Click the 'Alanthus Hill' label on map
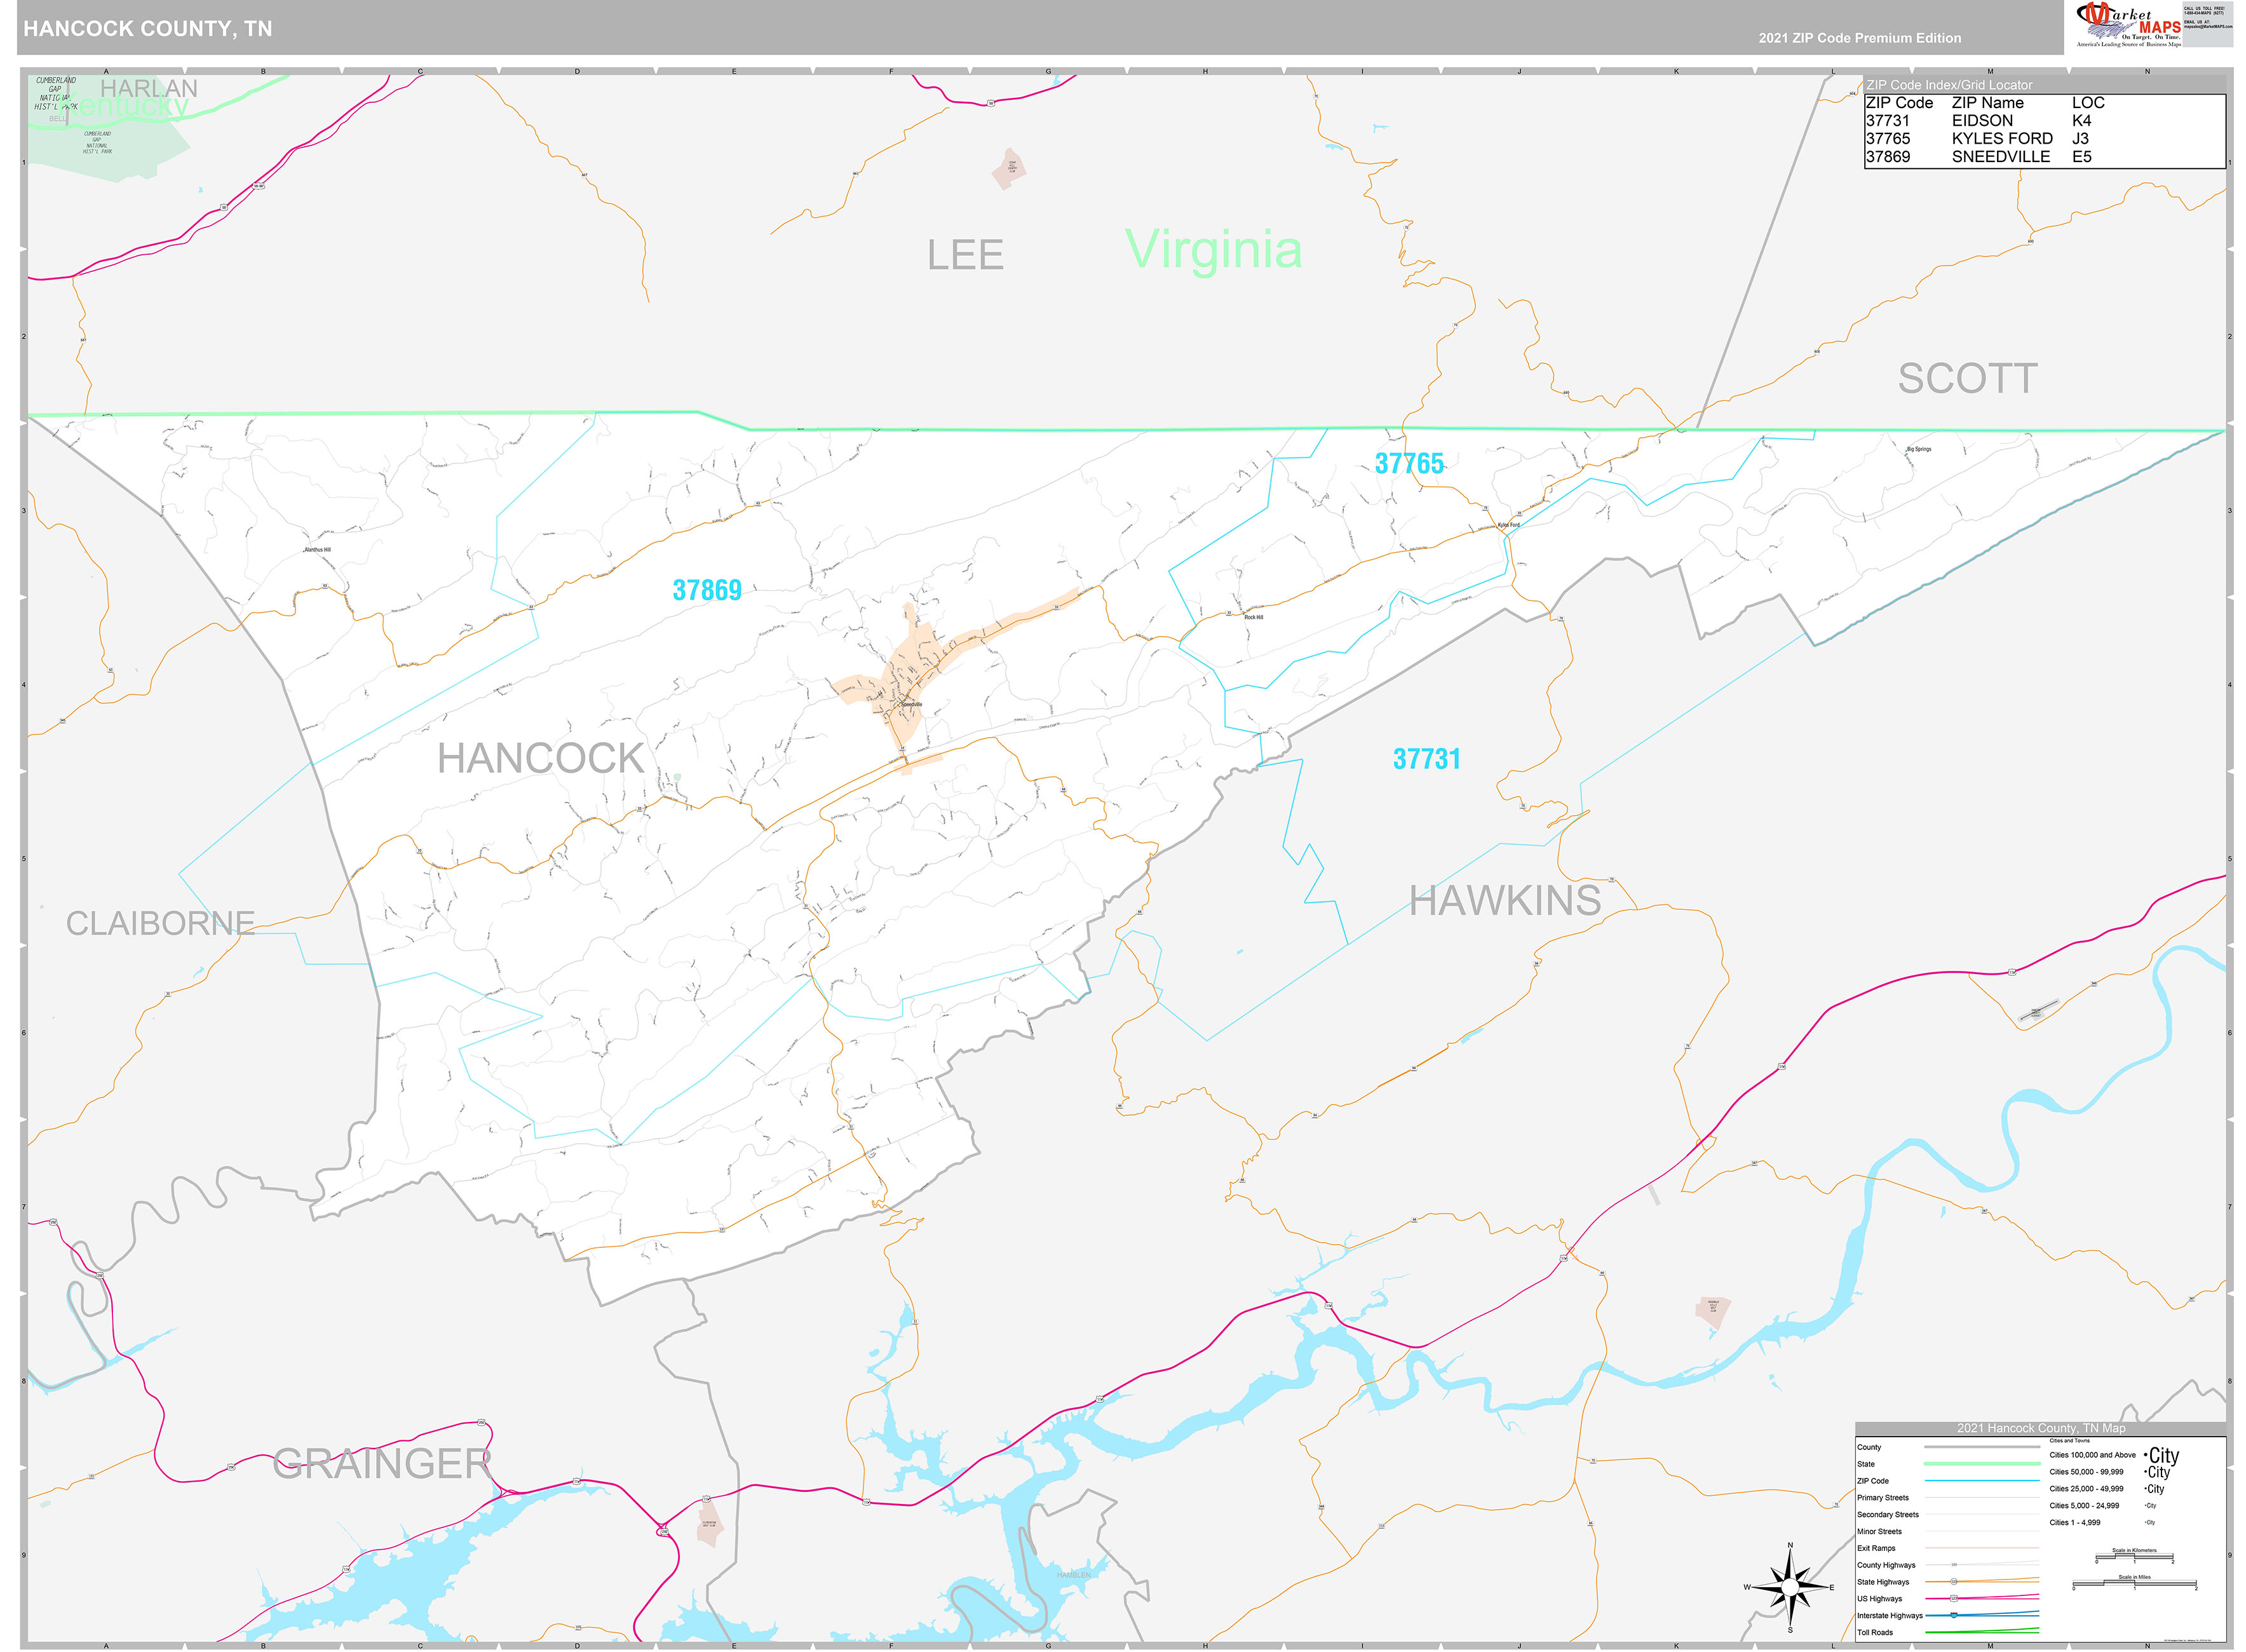This screenshot has width=2246, height=1652. click(x=317, y=550)
